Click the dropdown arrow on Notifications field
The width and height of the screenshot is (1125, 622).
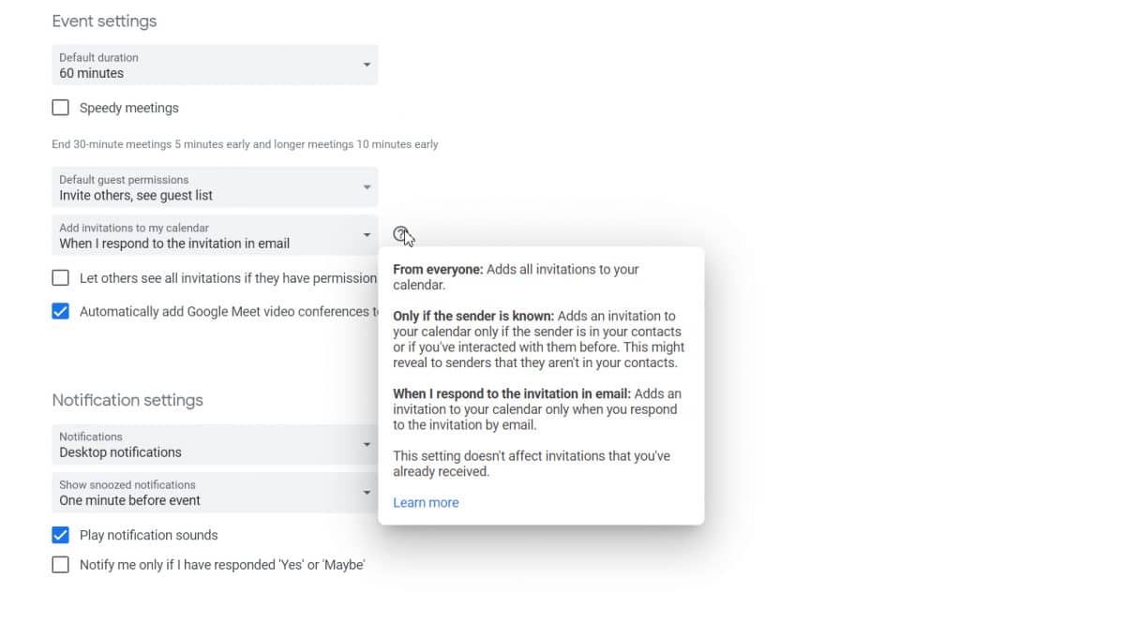pos(367,443)
